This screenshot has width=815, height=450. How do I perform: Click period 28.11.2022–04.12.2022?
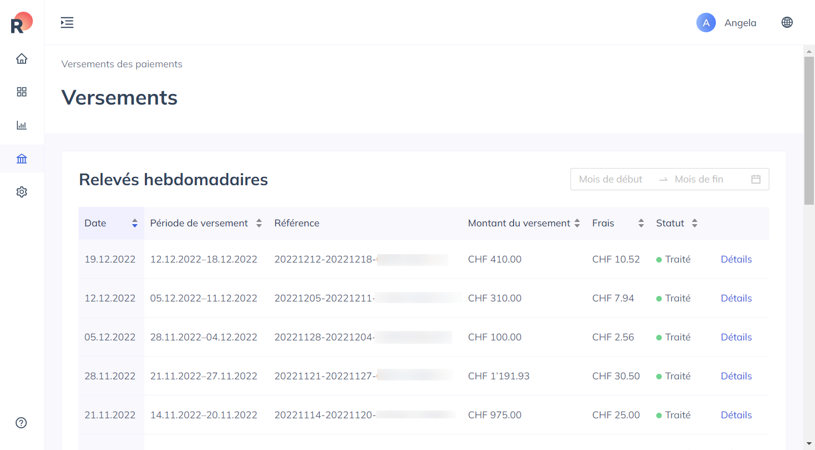tap(204, 337)
